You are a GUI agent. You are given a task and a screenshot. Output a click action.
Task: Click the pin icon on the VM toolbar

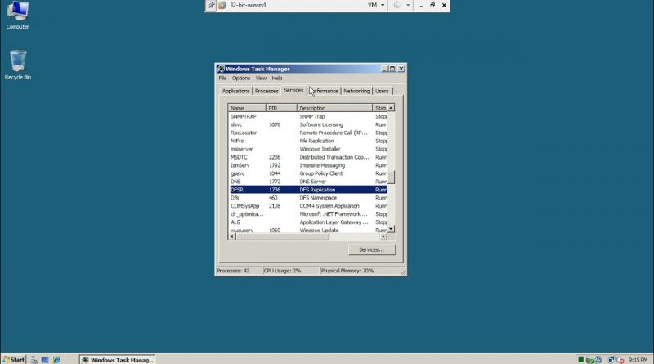(211, 6)
